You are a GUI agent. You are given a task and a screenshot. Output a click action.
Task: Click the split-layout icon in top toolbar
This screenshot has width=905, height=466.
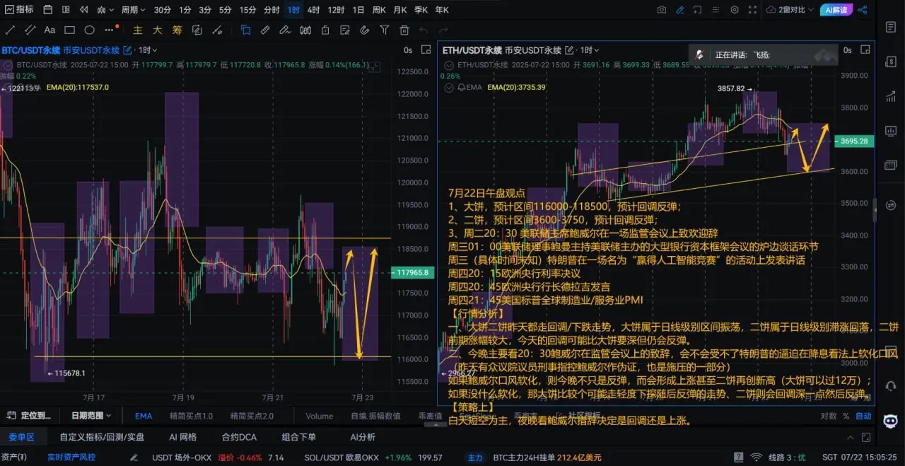point(66,10)
